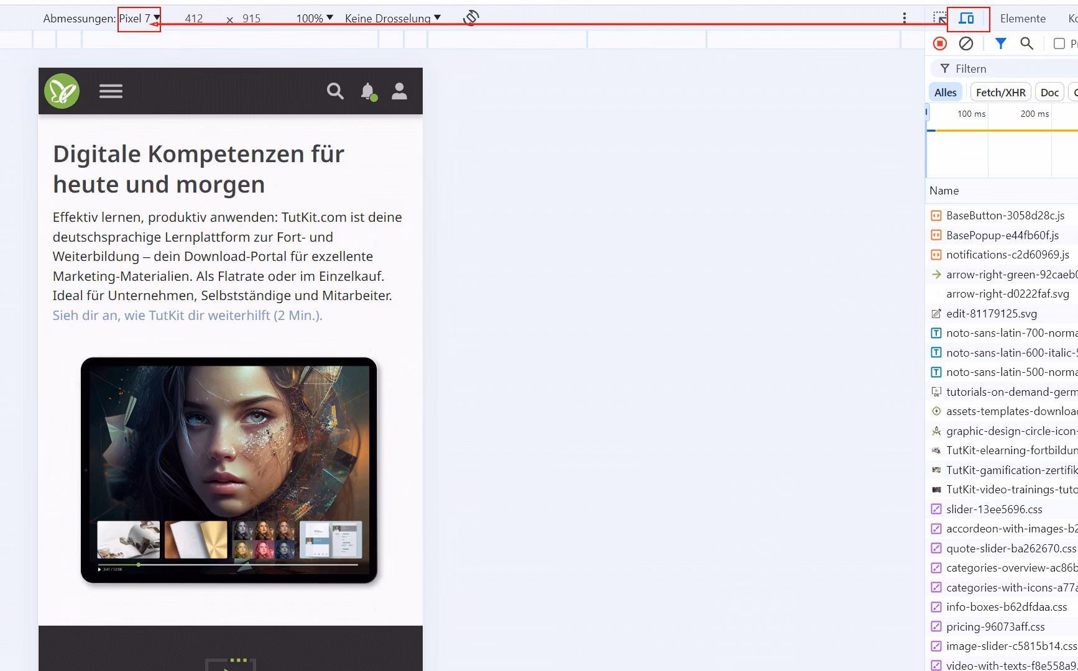Search within network requests
Image resolution: width=1078 pixels, height=671 pixels.
pyautogui.click(x=1027, y=43)
